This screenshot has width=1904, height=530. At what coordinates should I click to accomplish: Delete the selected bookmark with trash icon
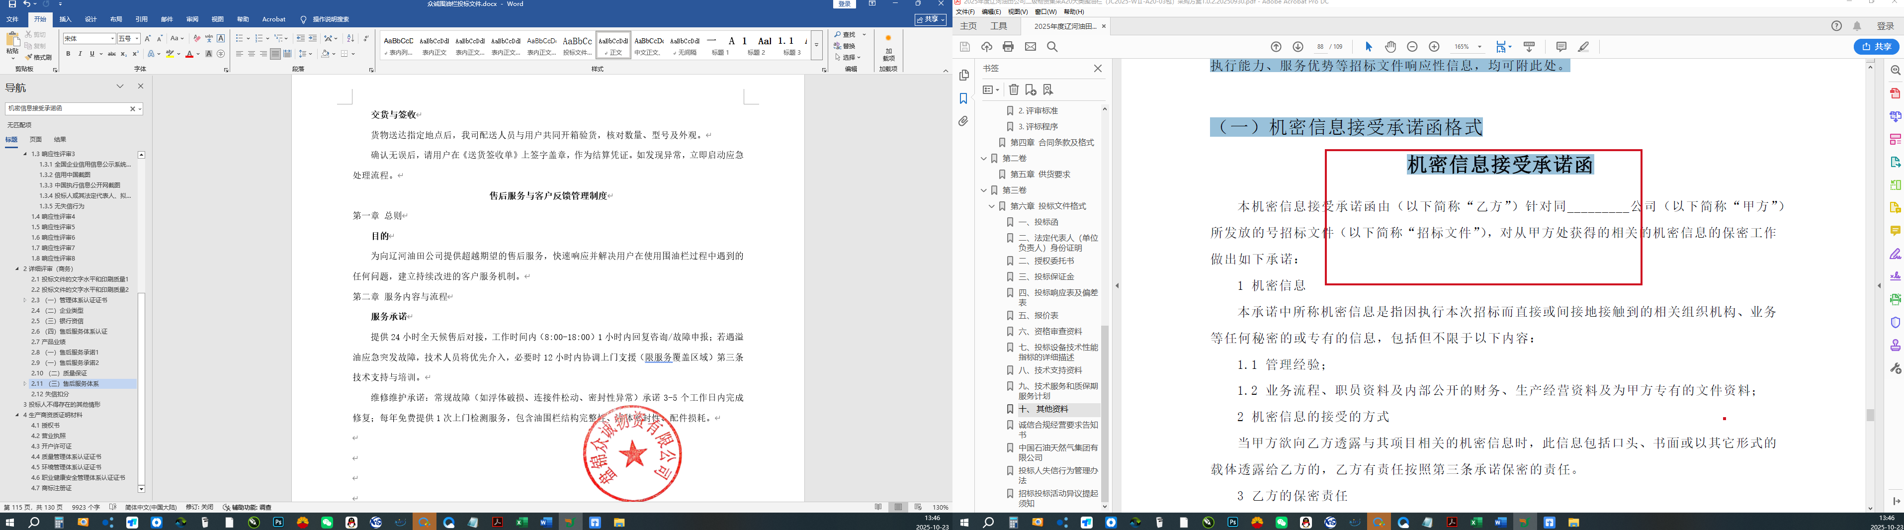(x=1014, y=89)
